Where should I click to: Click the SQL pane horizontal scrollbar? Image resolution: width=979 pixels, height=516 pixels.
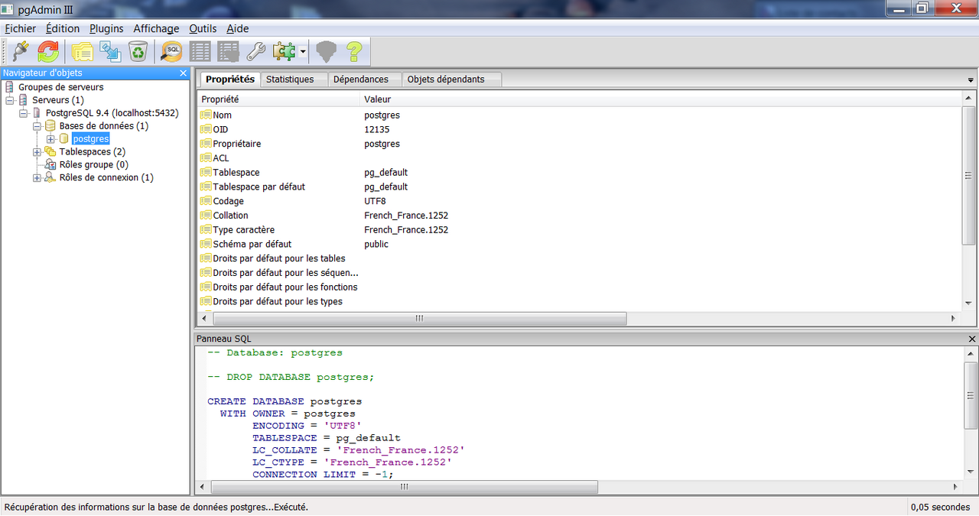[x=405, y=487]
